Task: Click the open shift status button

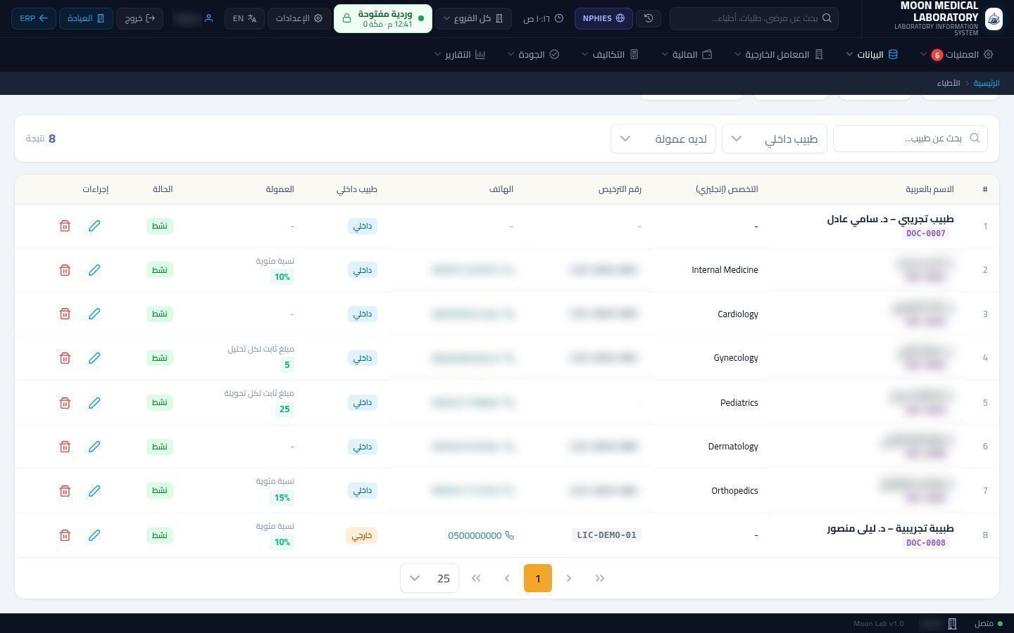Action: coord(382,18)
